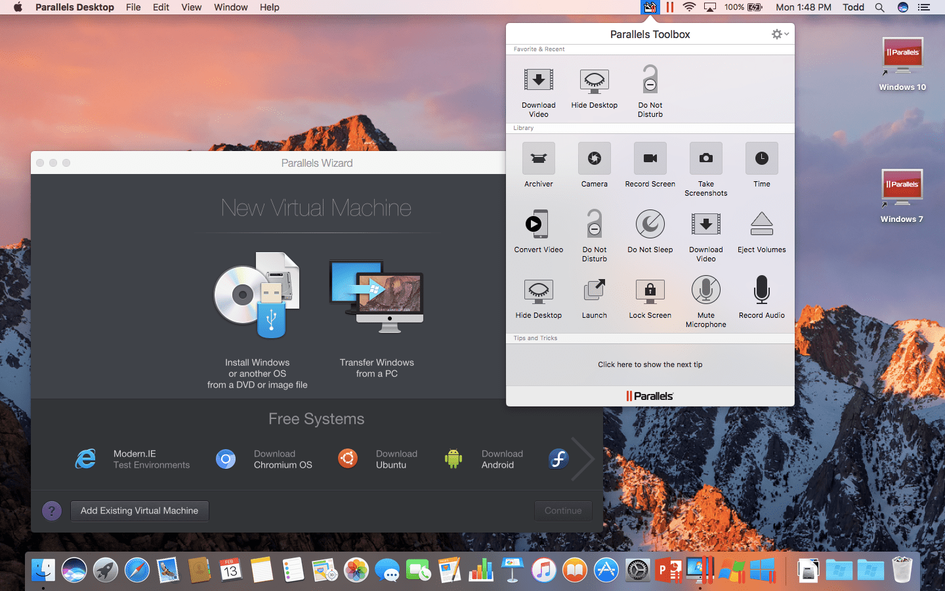Open Wi-Fi status menu
Screen dimensions: 945x591
point(689,7)
